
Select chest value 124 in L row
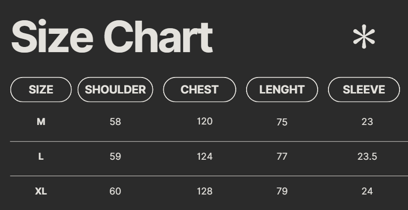coord(205,156)
